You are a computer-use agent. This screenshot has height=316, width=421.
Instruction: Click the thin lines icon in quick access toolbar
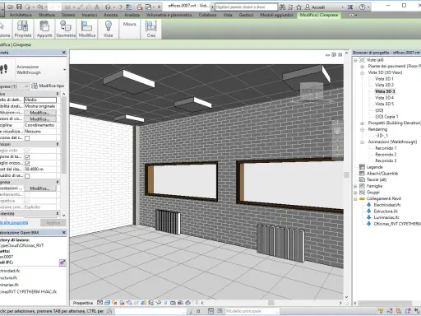point(129,7)
